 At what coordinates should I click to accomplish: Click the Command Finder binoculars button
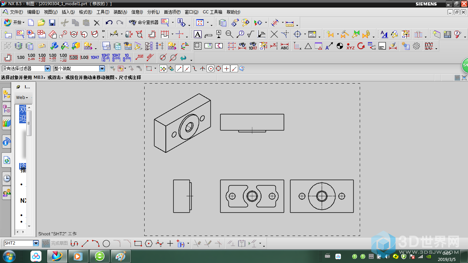[144, 23]
